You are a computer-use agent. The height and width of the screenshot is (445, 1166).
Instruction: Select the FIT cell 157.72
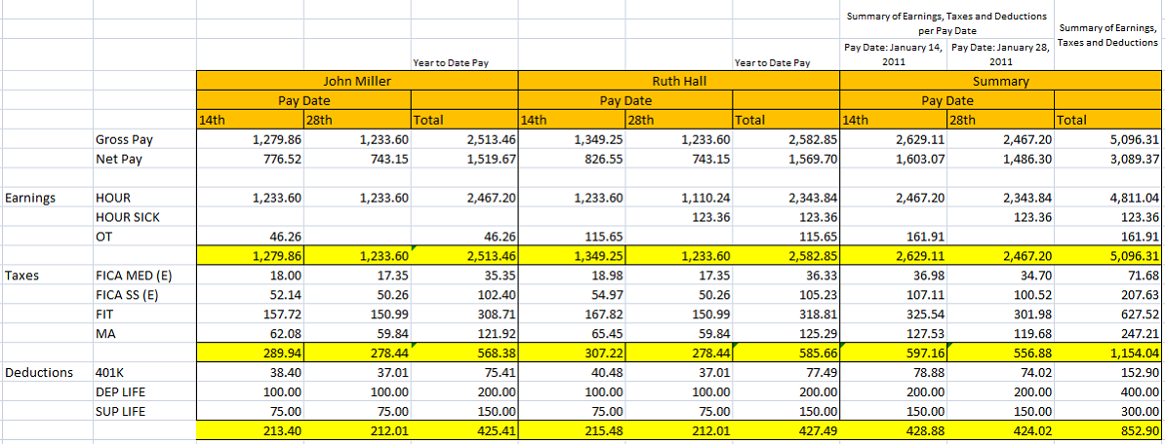click(250, 315)
